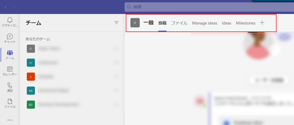Click the 一般 channel title
This screenshot has width=294, height=125.
[x=148, y=23]
